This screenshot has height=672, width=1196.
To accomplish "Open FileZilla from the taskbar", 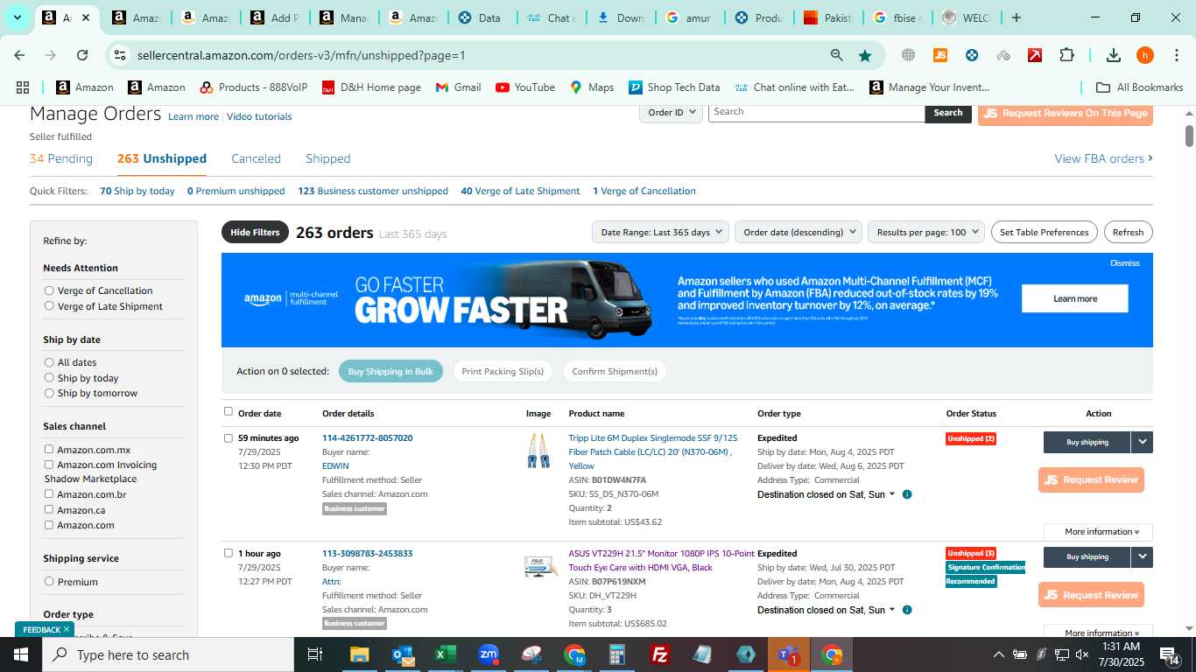I will pos(660,654).
